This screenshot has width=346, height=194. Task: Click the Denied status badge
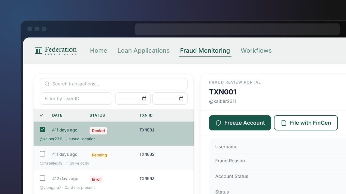(98, 131)
